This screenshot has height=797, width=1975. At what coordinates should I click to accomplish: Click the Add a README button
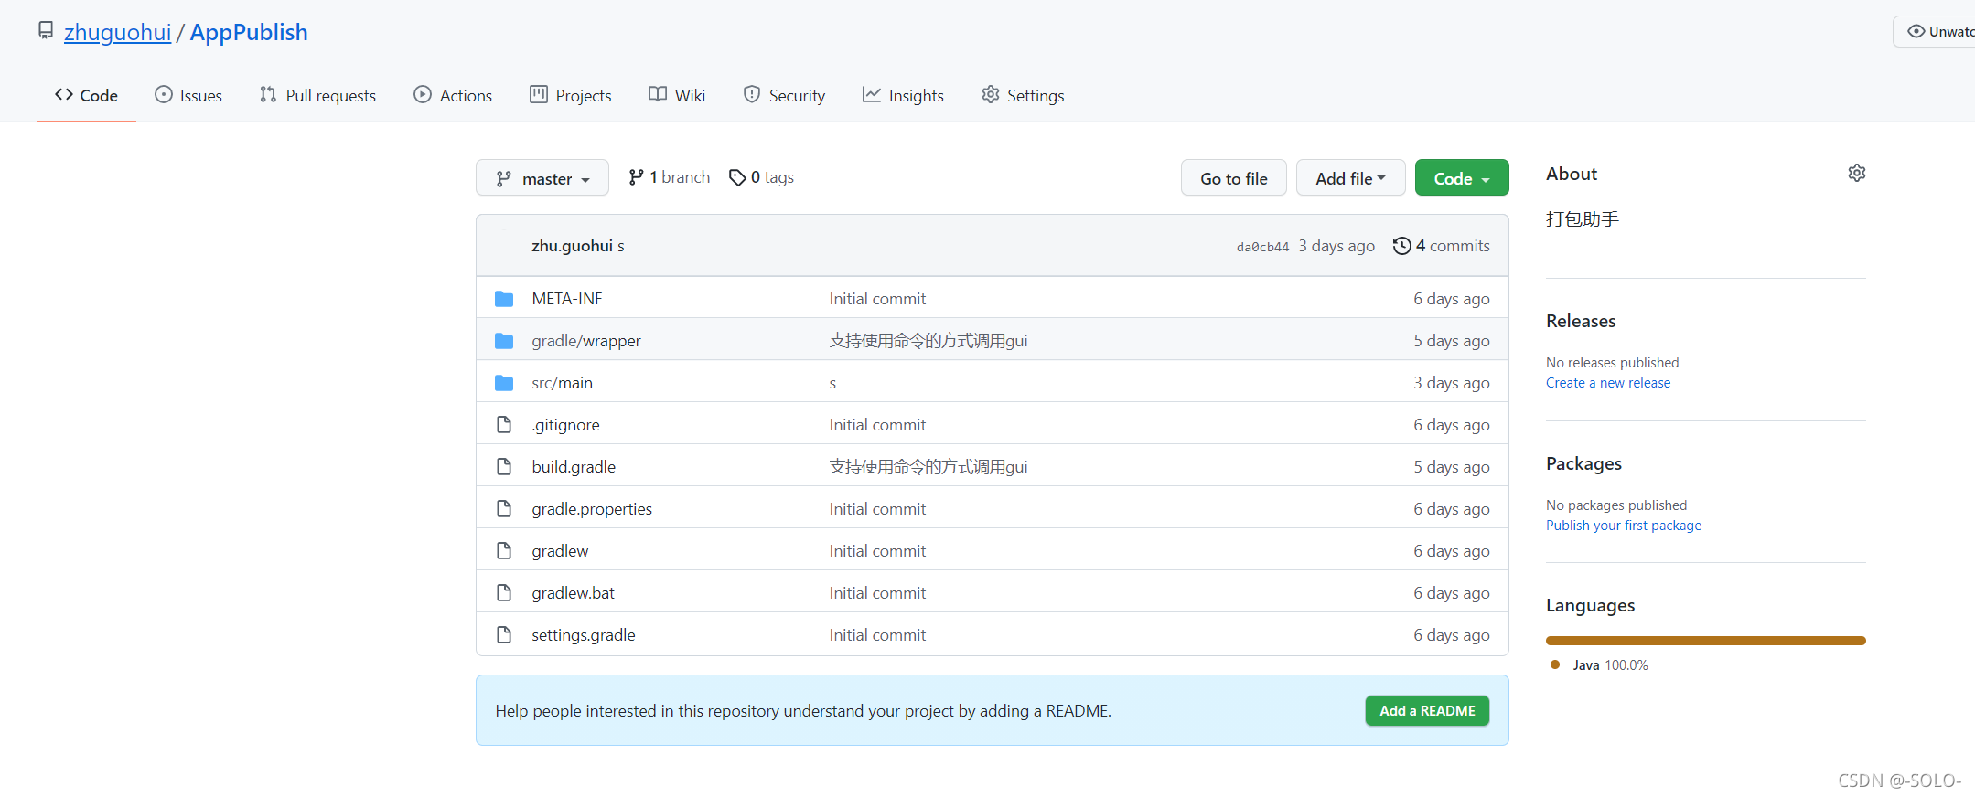tap(1427, 711)
